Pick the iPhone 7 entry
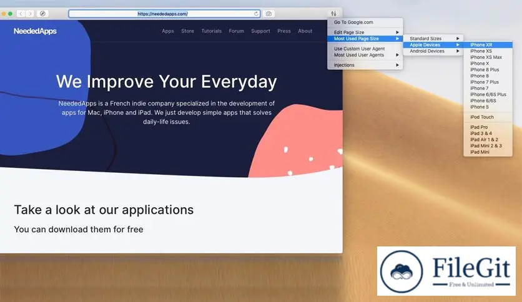 488,88
